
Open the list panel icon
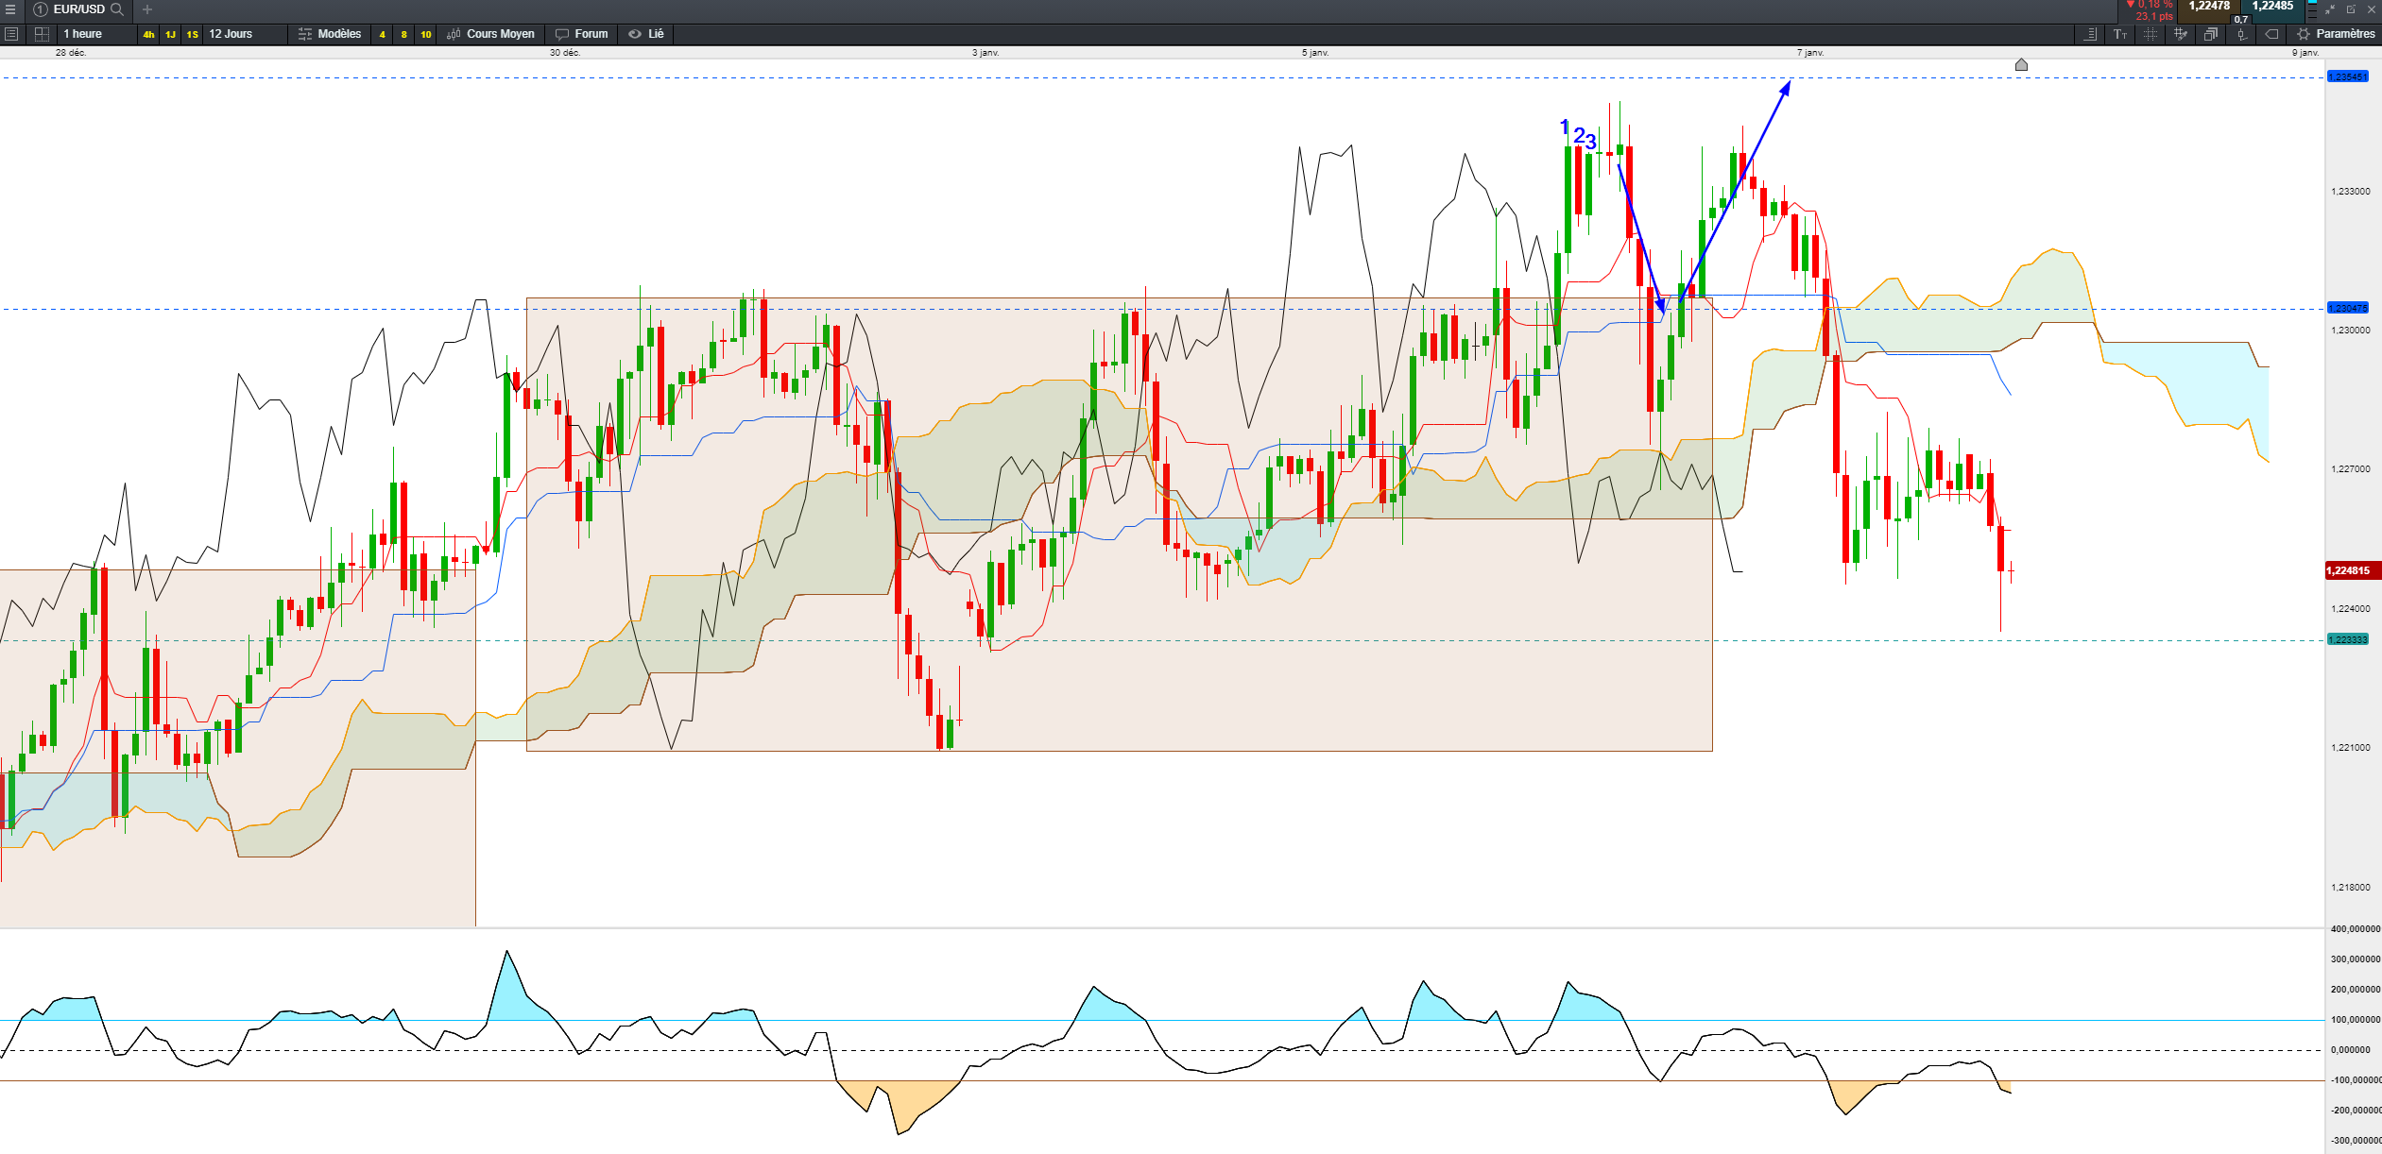tap(11, 34)
